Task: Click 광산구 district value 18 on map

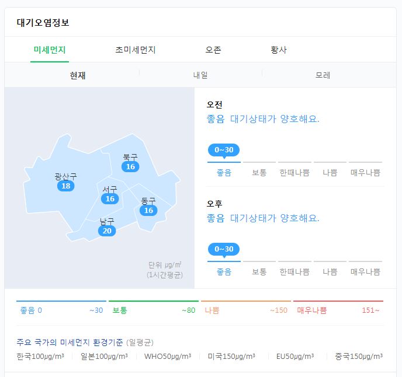Action: pos(66,186)
